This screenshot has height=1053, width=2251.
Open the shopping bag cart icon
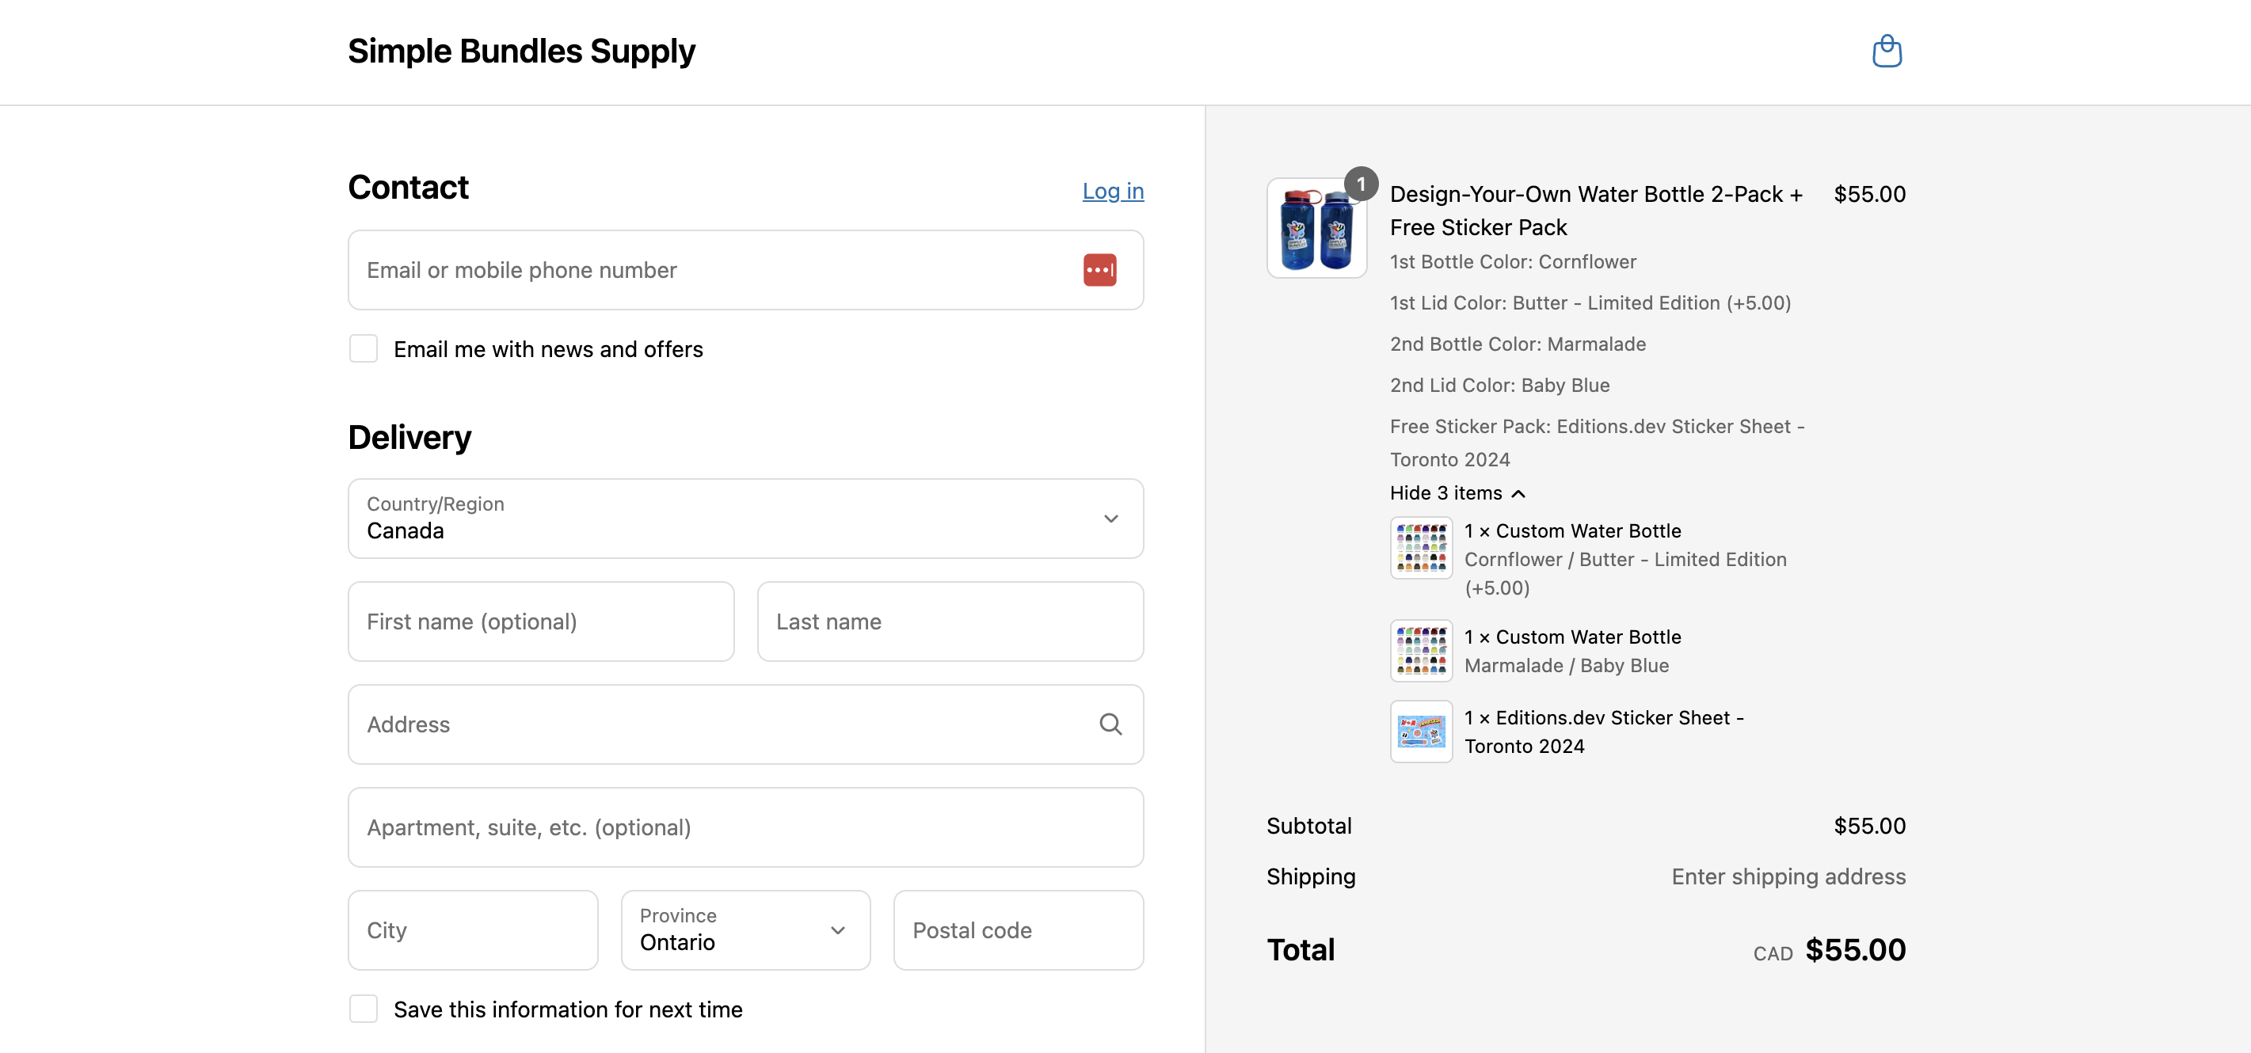pos(1887,51)
